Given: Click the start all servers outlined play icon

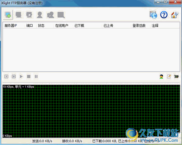Looking at the screenshot, I should [6, 76].
